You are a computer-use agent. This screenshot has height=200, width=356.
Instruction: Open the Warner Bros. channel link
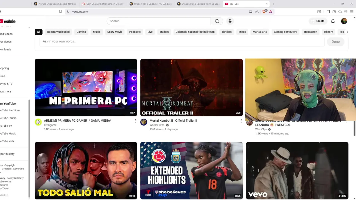pyautogui.click(x=157, y=125)
